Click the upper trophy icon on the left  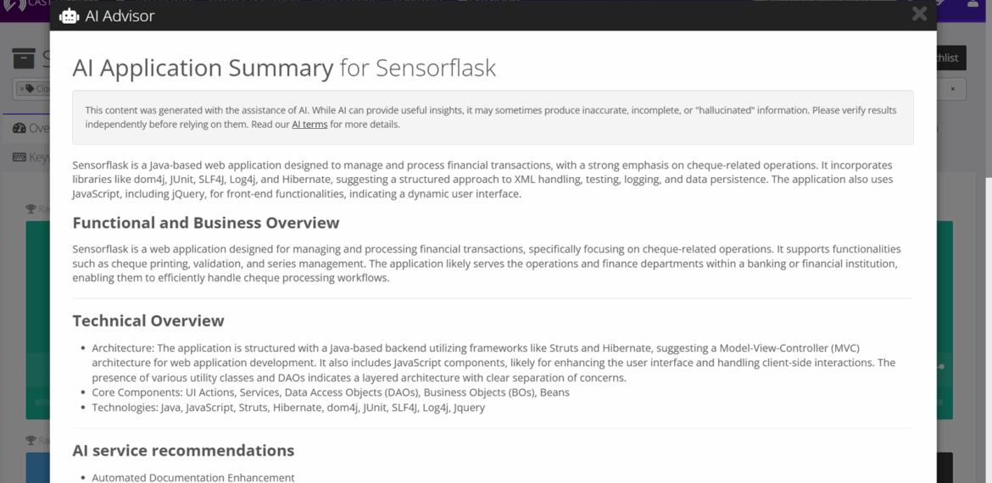(31, 209)
